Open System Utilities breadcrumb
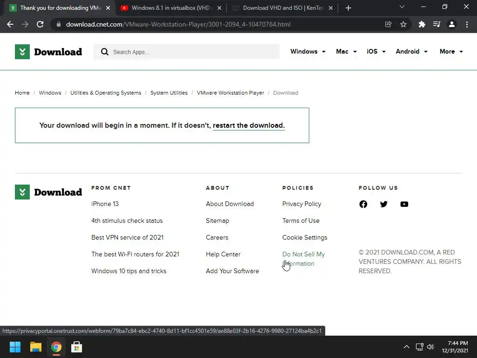 point(169,93)
